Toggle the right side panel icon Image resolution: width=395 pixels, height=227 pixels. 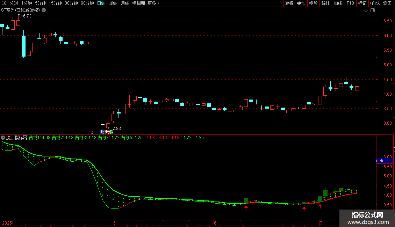coord(373,10)
